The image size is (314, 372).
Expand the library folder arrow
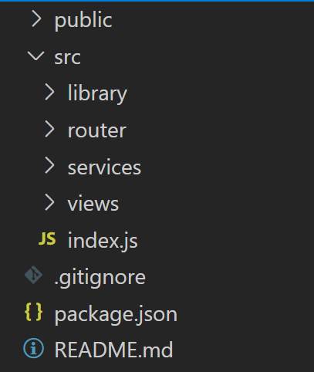coord(49,92)
